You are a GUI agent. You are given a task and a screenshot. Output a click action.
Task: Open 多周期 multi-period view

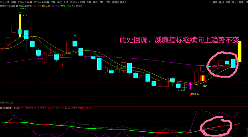pyautogui.click(x=115, y=2)
